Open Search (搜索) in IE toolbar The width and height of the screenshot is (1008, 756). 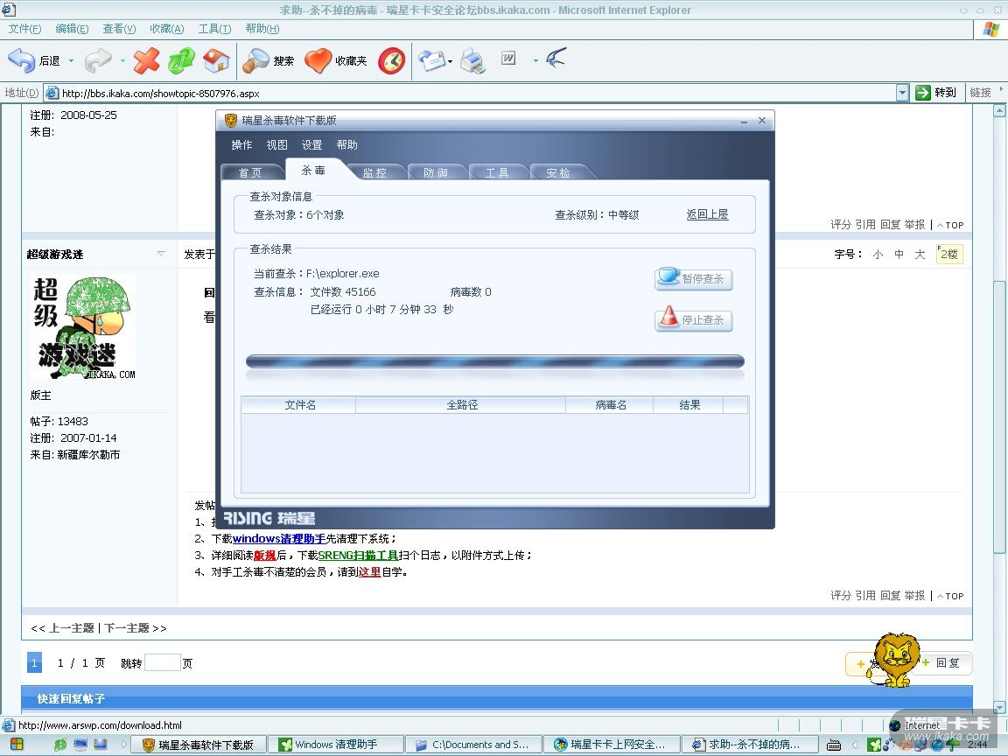pyautogui.click(x=268, y=60)
